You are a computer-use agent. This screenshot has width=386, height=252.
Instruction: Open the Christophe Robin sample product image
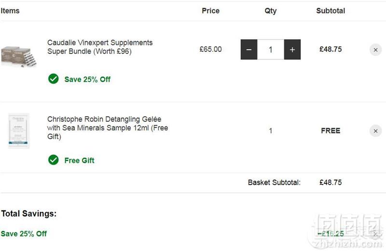coord(19,131)
